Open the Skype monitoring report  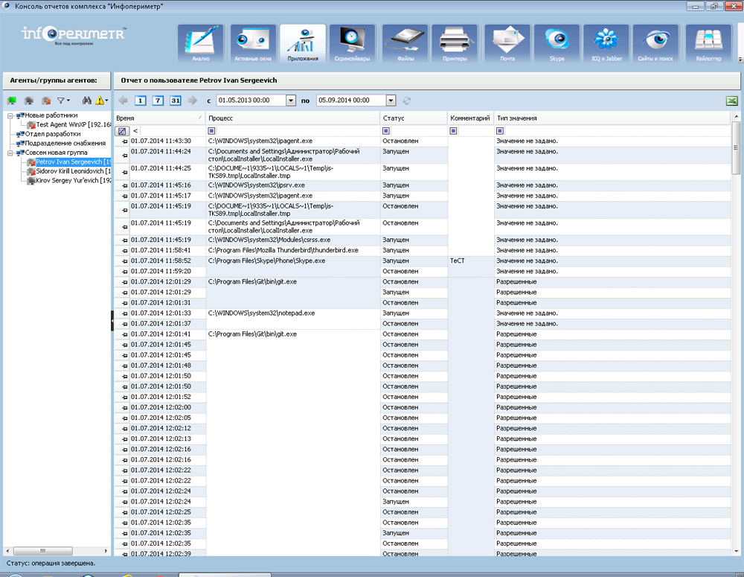tap(556, 43)
